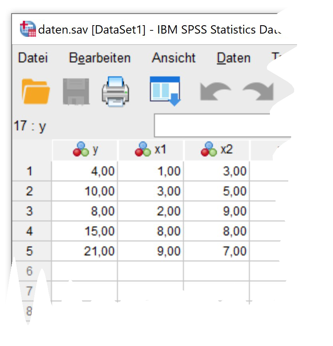Click the x1 cell in row 3

click(151, 211)
